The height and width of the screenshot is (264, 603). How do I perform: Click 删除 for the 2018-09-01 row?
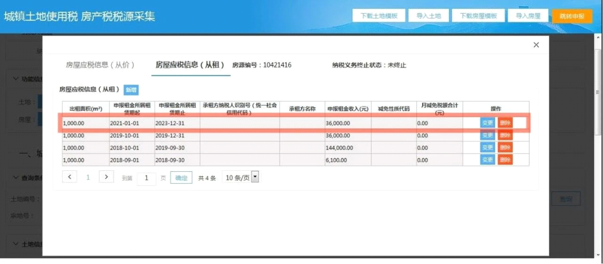coord(505,160)
